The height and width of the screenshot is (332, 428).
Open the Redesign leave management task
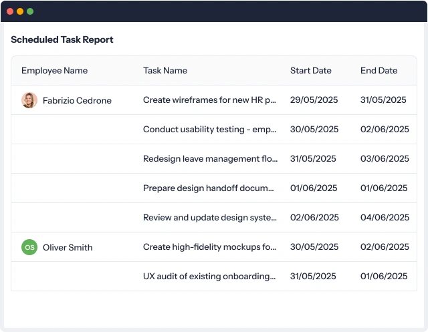[210, 158]
